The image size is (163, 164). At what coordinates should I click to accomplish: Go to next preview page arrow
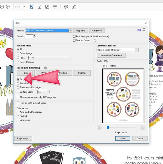[142, 128]
